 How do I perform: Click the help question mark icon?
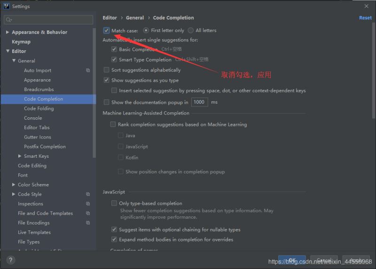[x=10, y=260]
